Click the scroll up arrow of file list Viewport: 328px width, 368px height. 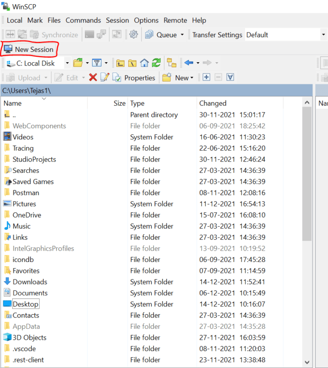tap(307, 103)
